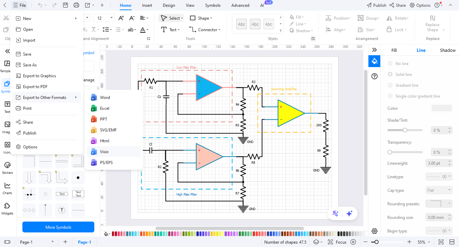459x247 pixels.
Task: Click Import in the File menu
Action: pos(47,40)
